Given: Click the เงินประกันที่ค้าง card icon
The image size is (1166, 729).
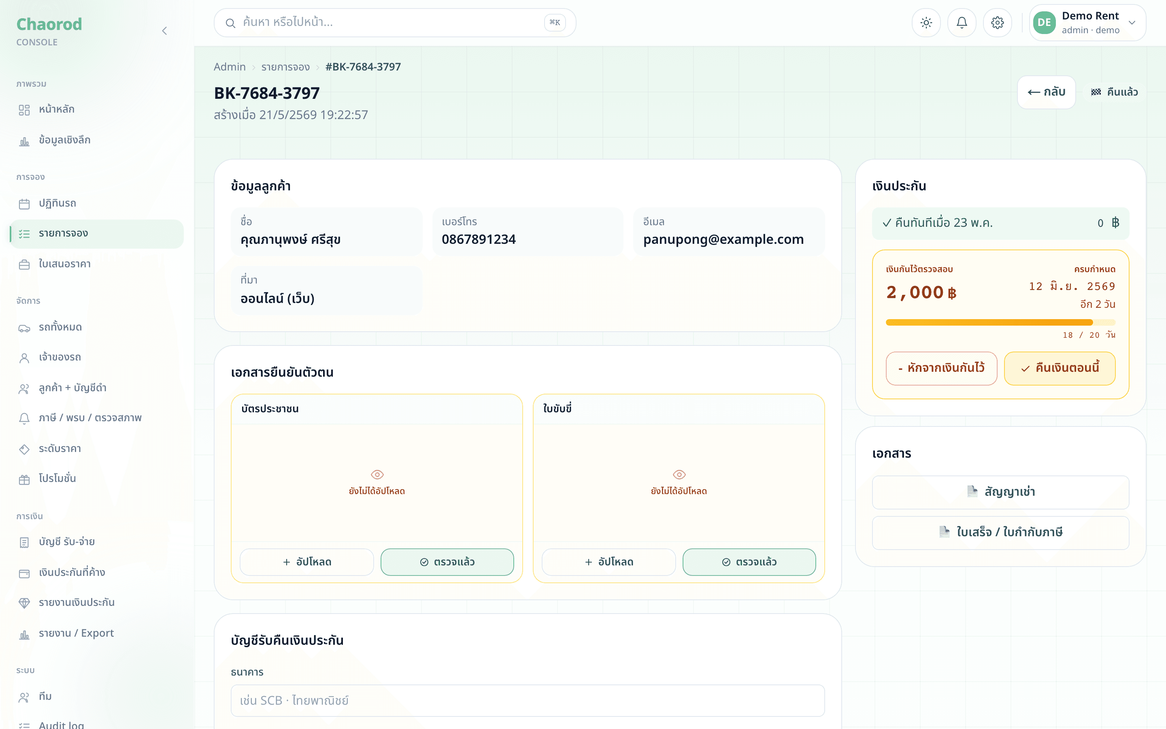Looking at the screenshot, I should [24, 573].
